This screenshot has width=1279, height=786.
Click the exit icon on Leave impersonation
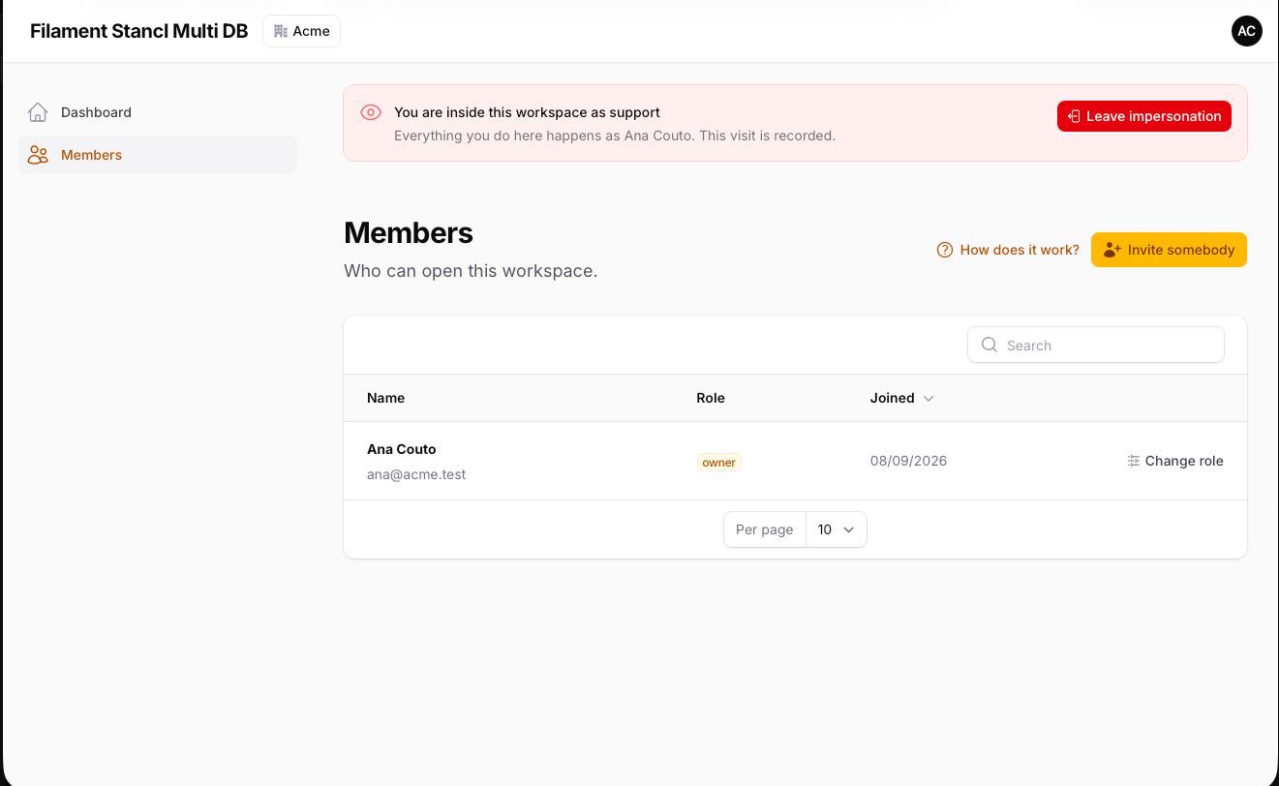coord(1074,116)
